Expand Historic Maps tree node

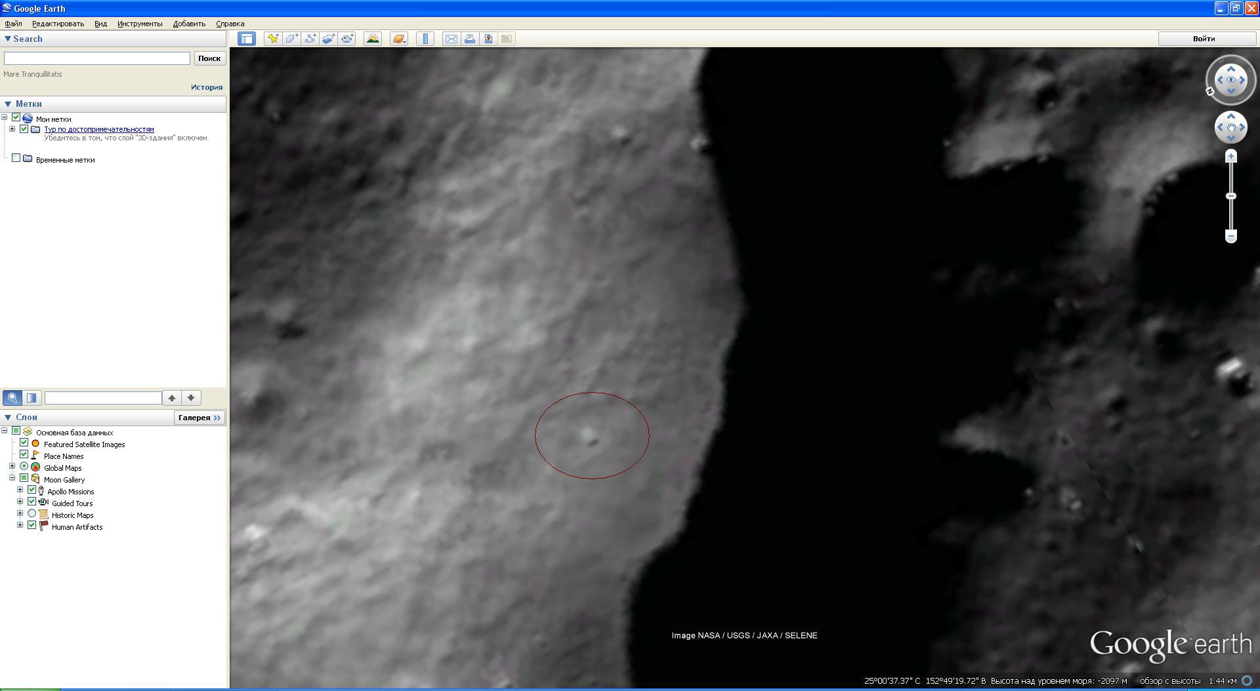click(x=20, y=514)
